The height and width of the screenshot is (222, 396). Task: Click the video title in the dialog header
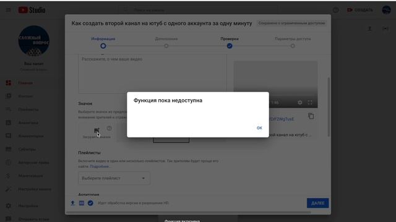click(x=161, y=23)
